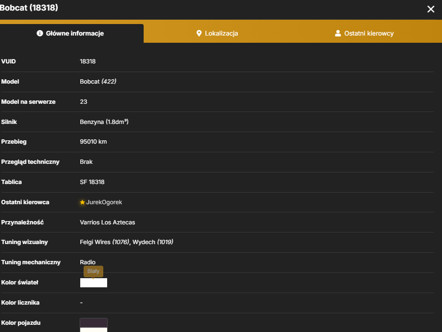
Task: Click the Kolor licznika dash value
Action: click(81, 303)
